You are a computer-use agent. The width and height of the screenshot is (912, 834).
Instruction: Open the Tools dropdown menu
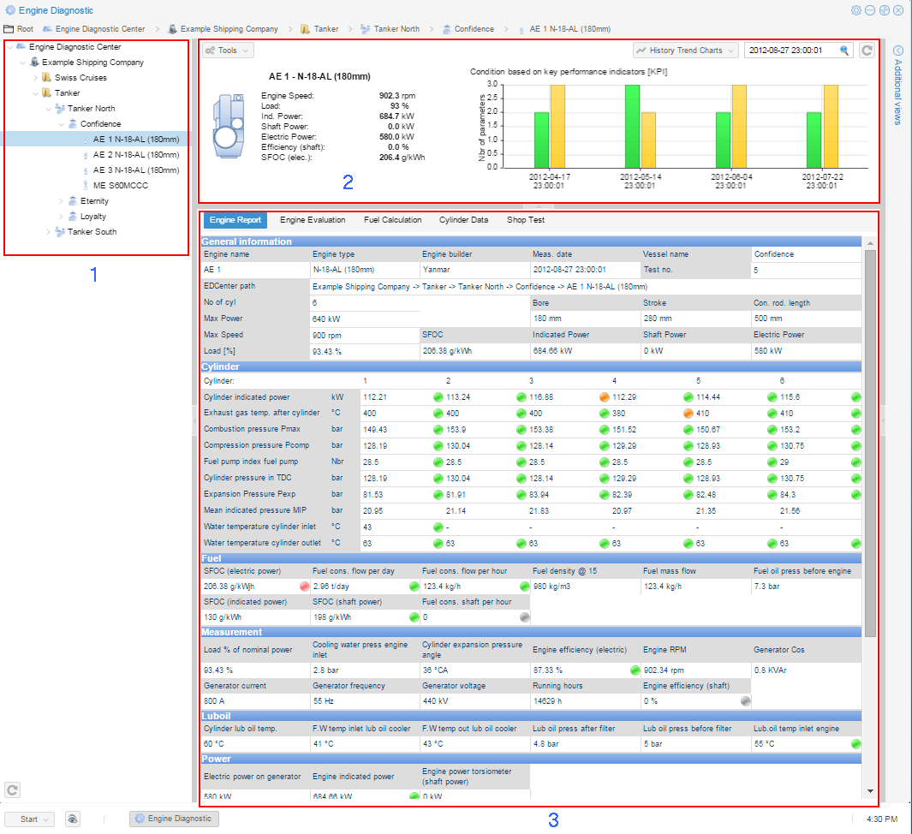228,51
